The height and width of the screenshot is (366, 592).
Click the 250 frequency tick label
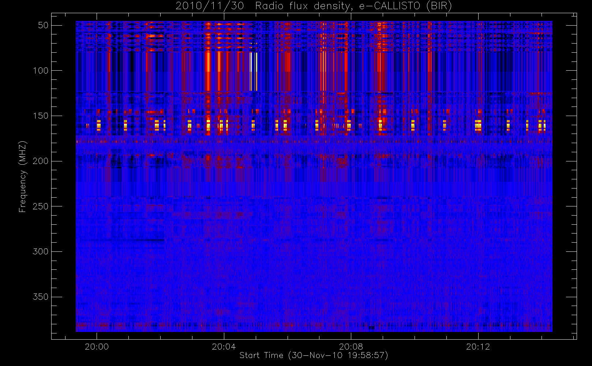(x=41, y=206)
